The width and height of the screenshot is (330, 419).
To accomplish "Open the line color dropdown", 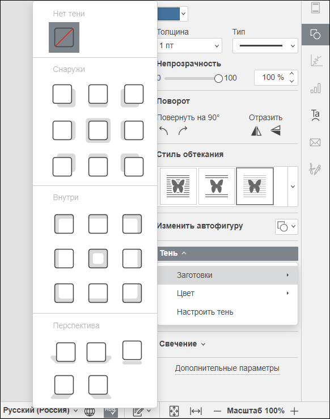I will click(183, 14).
